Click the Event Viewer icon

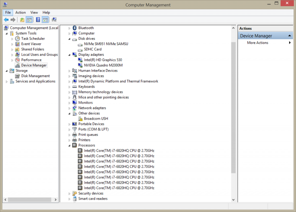[17, 44]
